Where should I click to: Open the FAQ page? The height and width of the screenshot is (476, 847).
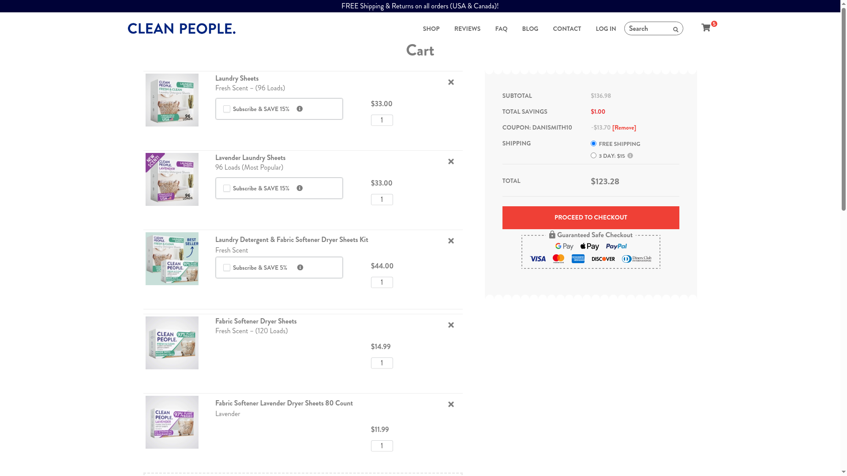pyautogui.click(x=501, y=29)
